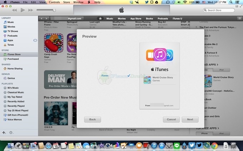Cancel the Preview dialog
243x151 pixels.
171,119
